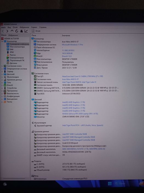
Task: Open the graph chart toolbar icon
Action: coord(26,31)
